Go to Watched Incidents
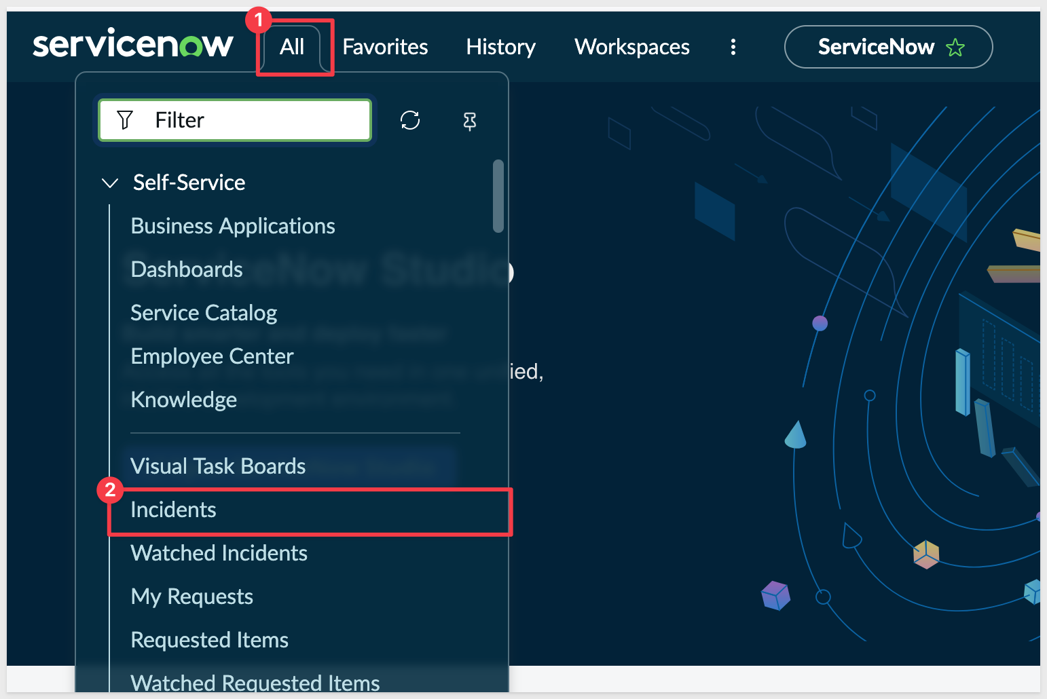Image resolution: width=1047 pixels, height=699 pixels. click(219, 553)
